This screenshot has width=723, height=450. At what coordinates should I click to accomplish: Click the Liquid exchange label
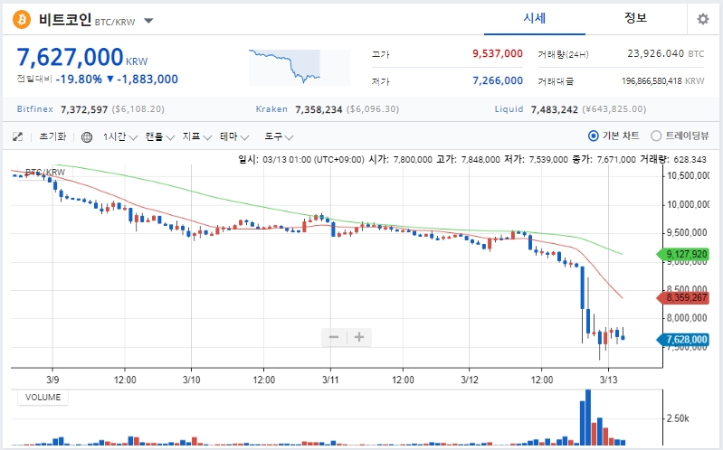click(509, 109)
